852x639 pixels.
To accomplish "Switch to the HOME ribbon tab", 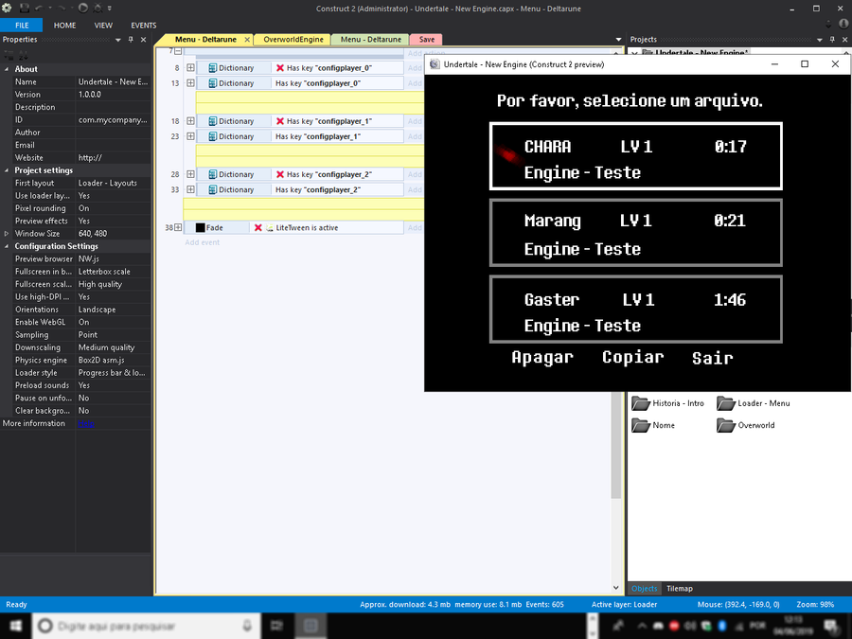I will [64, 25].
